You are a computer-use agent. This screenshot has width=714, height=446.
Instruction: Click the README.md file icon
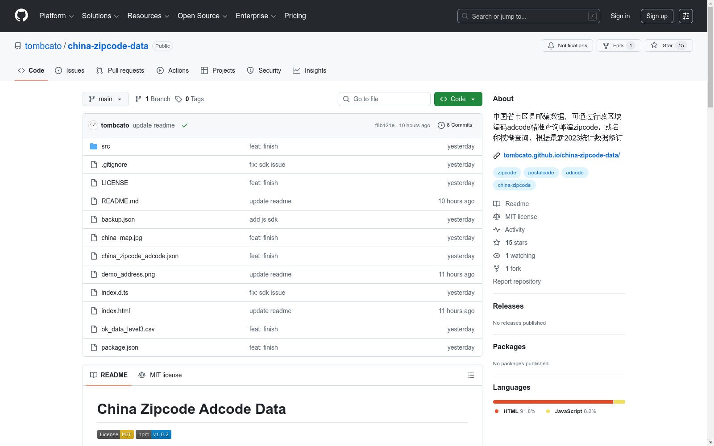(x=94, y=201)
